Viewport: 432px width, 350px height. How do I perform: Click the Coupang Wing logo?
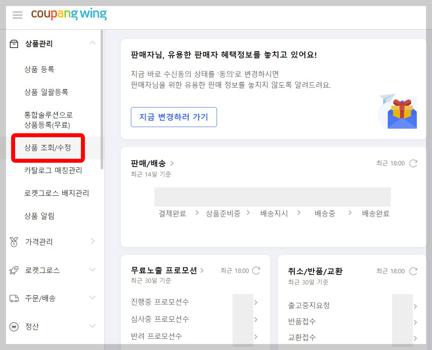pos(69,14)
